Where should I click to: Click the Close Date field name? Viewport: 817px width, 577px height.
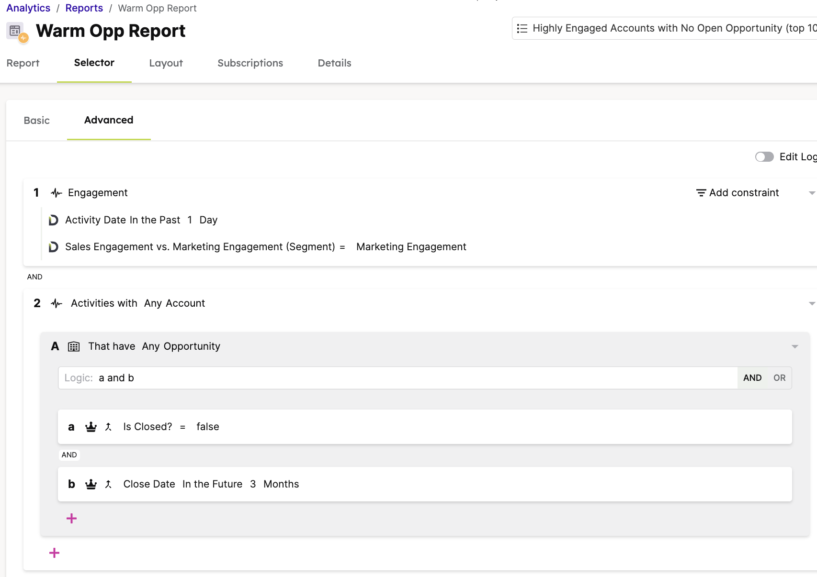149,484
